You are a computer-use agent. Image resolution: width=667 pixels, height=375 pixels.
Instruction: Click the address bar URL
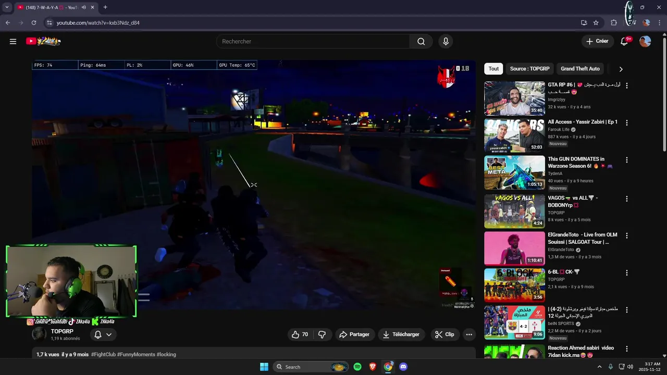click(98, 23)
